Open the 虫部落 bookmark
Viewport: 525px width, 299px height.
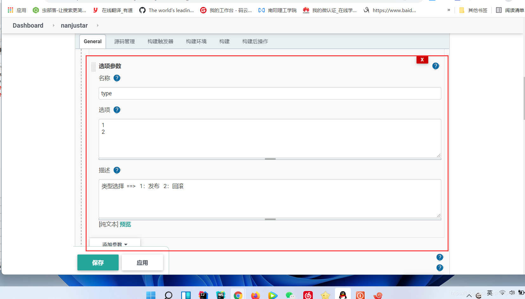click(59, 10)
